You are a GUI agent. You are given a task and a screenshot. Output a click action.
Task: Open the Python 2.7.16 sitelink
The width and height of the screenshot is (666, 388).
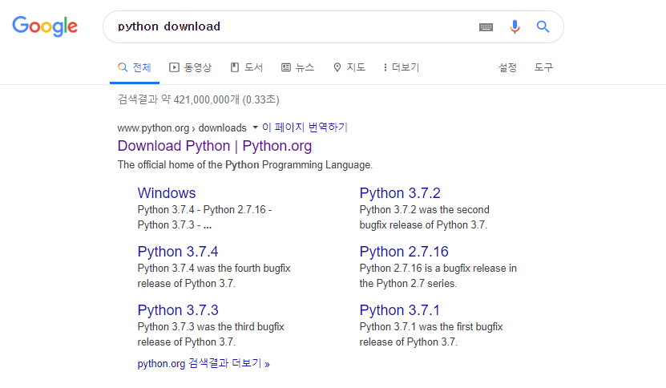tap(404, 252)
